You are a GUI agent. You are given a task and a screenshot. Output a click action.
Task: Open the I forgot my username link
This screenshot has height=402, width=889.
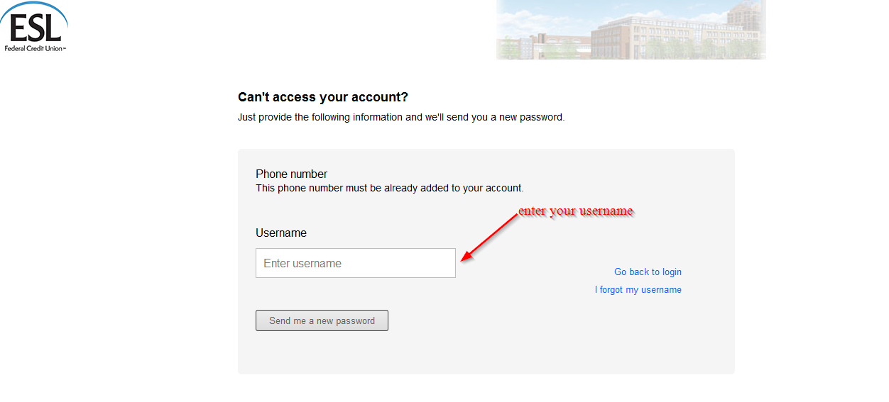click(x=638, y=290)
